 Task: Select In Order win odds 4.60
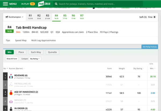coord(153,109)
